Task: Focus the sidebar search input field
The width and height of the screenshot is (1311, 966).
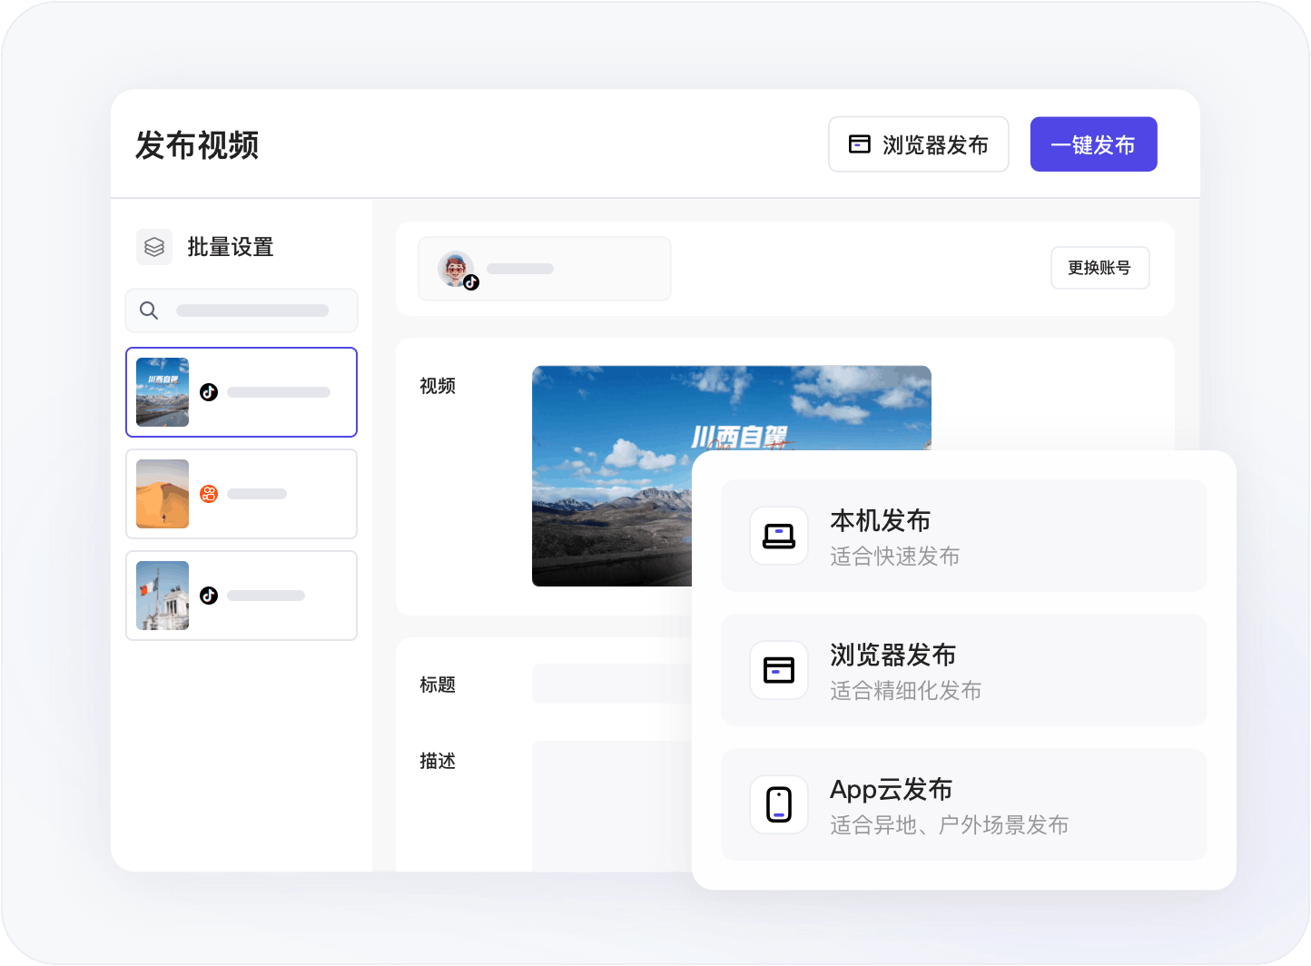Action: point(252,310)
